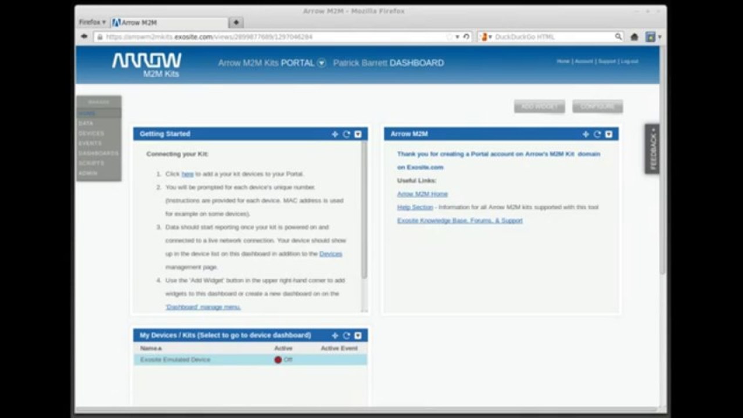743x418 pixels.
Task: Sort devices by the Name column header
Action: [x=151, y=348]
